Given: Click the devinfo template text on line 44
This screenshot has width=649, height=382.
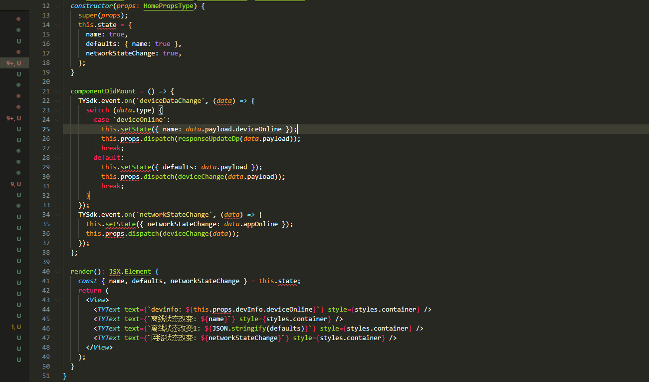Looking at the screenshot, I should click(x=166, y=310).
